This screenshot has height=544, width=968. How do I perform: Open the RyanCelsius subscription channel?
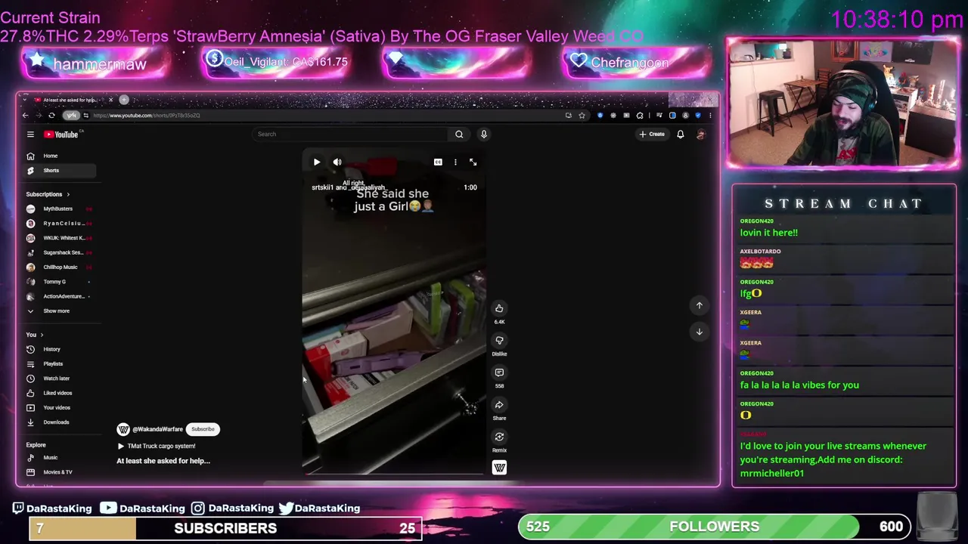[59, 224]
